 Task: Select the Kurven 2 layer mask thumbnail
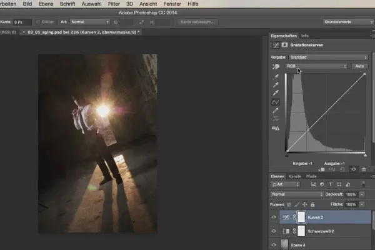click(301, 217)
